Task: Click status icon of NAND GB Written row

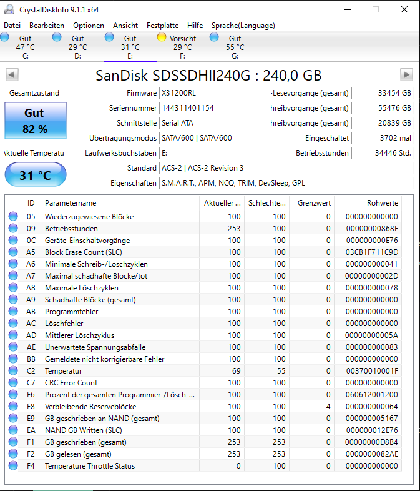Action: [13, 430]
